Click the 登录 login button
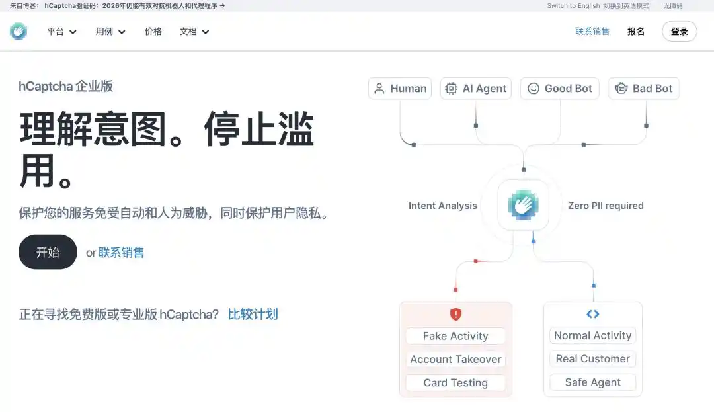 coord(679,31)
